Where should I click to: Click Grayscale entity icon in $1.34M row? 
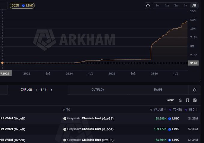65,140
